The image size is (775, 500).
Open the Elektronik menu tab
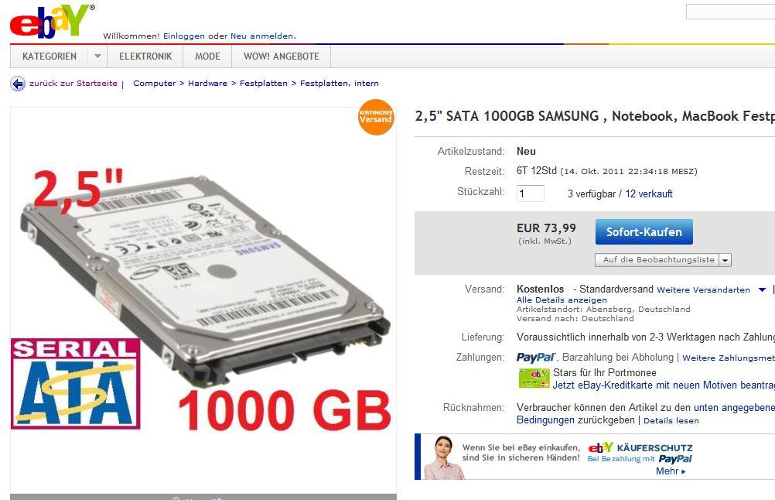tap(145, 57)
